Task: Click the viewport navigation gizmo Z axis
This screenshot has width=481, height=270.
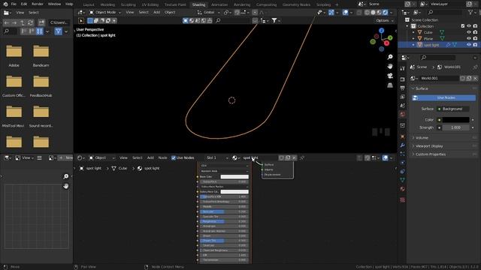Action: point(381,31)
